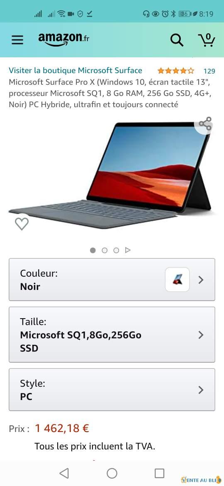The image size is (224, 486).
Task: Visit the Microsoft Surface boutique link
Action: pyautogui.click(x=75, y=70)
